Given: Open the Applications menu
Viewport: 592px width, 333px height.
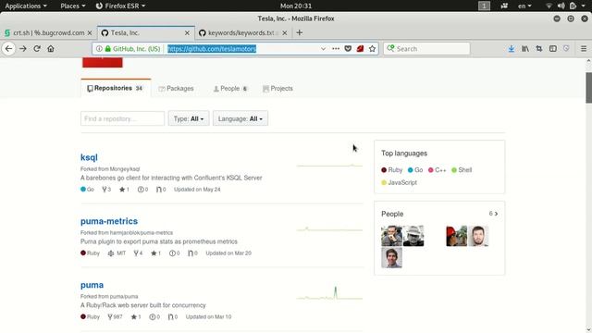Looking at the screenshot, I should point(26,6).
